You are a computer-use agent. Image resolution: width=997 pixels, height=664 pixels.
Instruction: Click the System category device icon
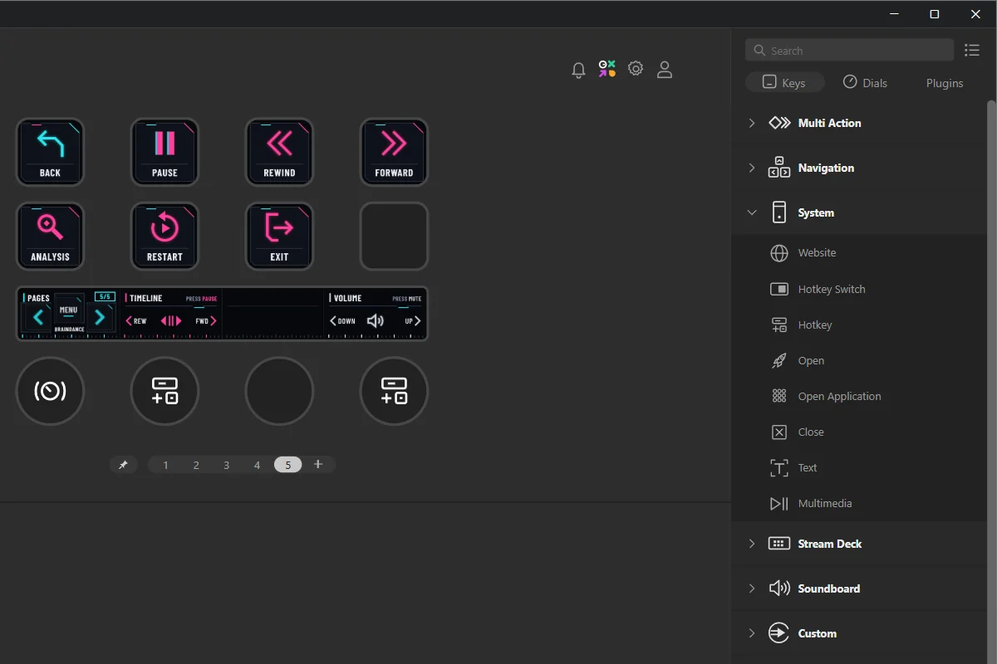[x=779, y=212]
